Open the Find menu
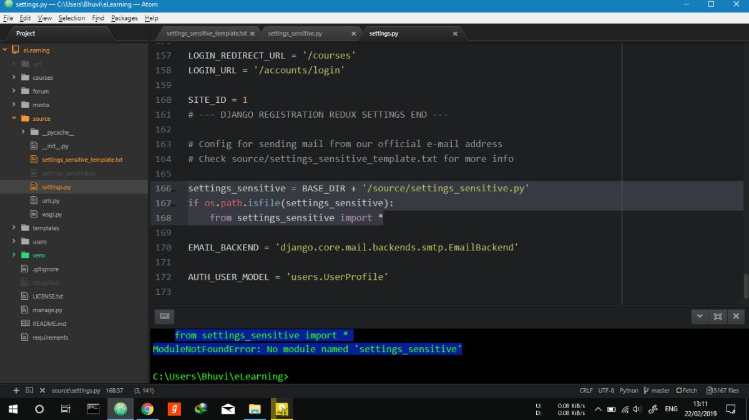The height and width of the screenshot is (420, 749). [99, 18]
